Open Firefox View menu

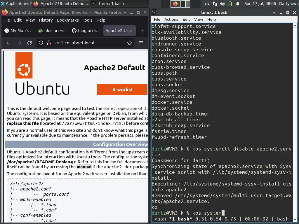click(x=30, y=20)
